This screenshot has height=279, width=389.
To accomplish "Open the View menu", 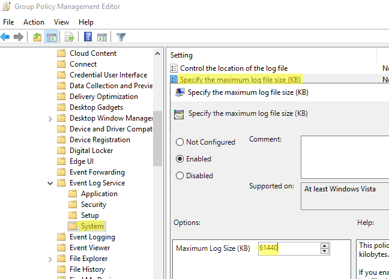I will click(x=61, y=22).
